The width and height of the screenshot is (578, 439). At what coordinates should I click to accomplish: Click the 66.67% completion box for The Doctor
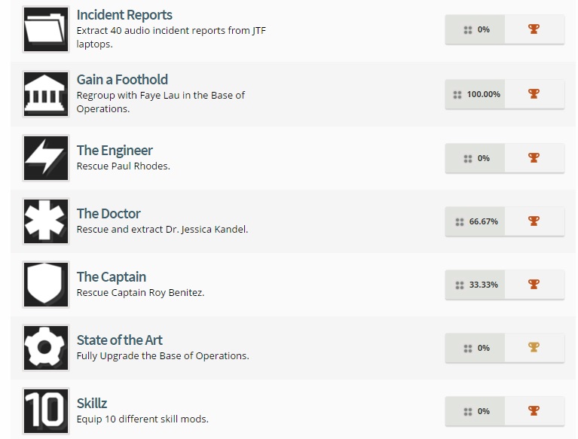pos(476,221)
